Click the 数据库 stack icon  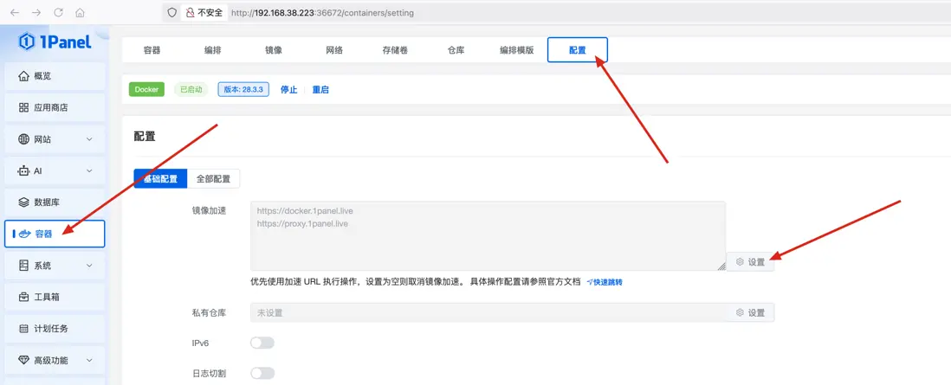click(x=23, y=202)
